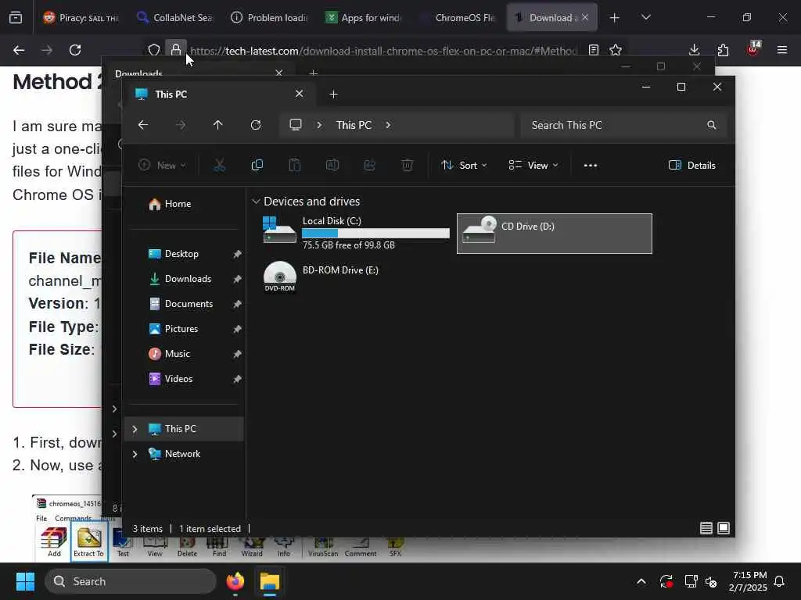Viewport: 801px width, 600px height.
Task: Unpin Desktop using its pin icon
Action: [x=237, y=254]
